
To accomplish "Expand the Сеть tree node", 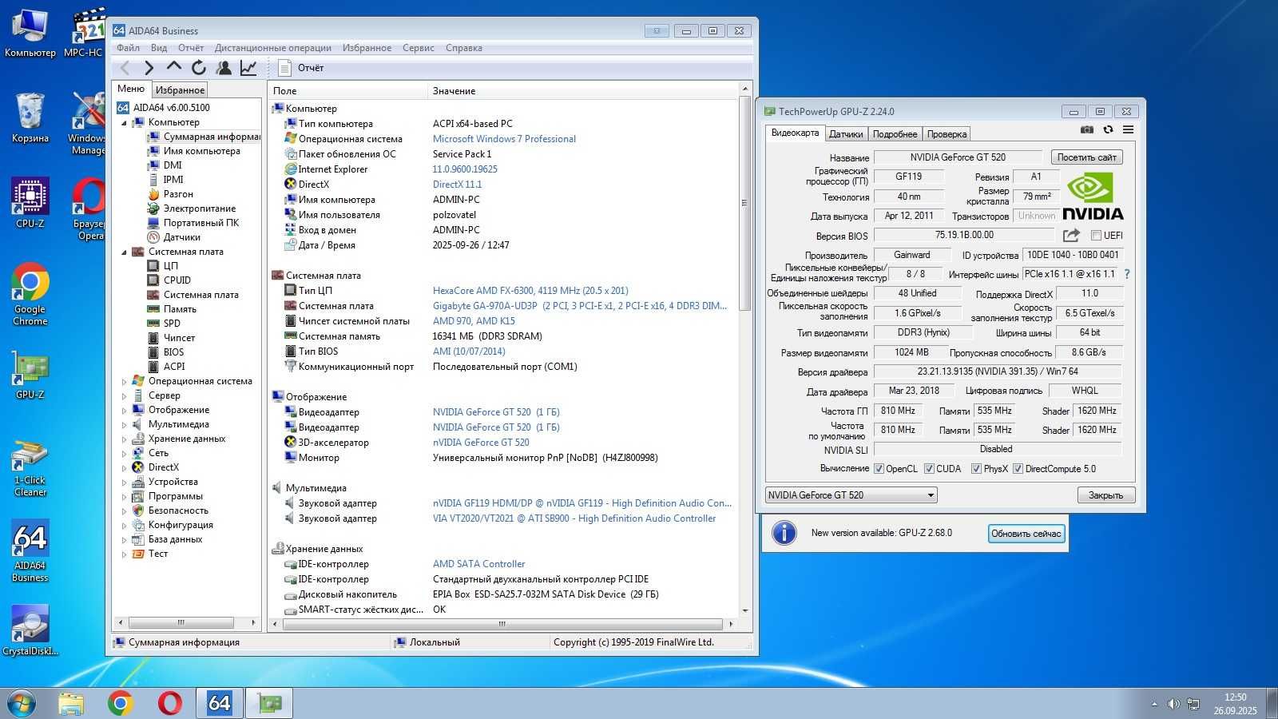I will (x=124, y=454).
